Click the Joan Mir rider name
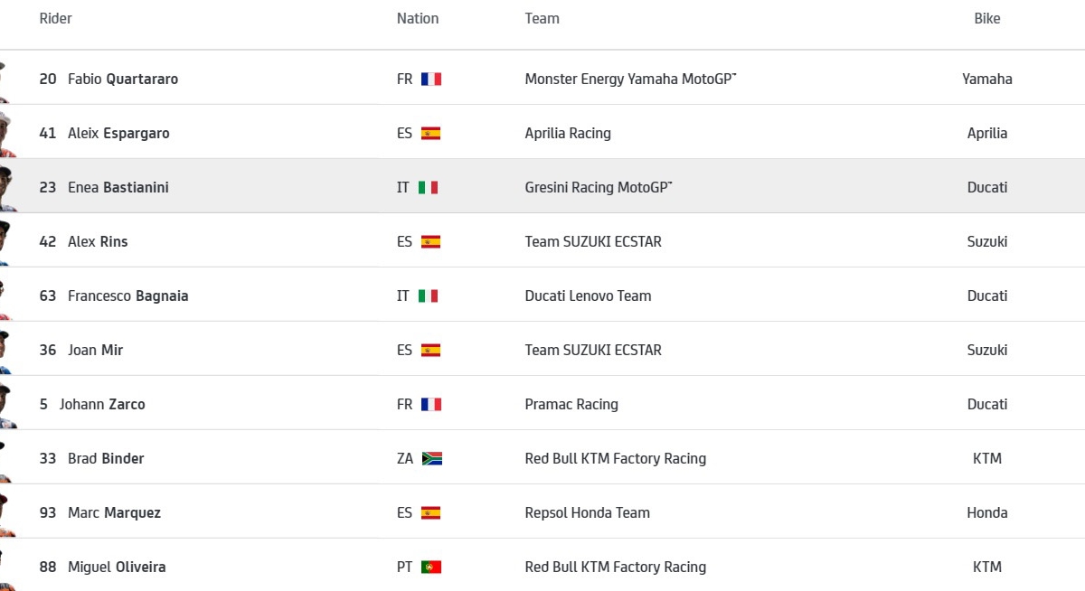The height and width of the screenshot is (591, 1085). [x=95, y=351]
